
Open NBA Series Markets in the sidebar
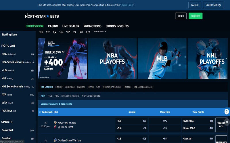click(x=18, y=62)
